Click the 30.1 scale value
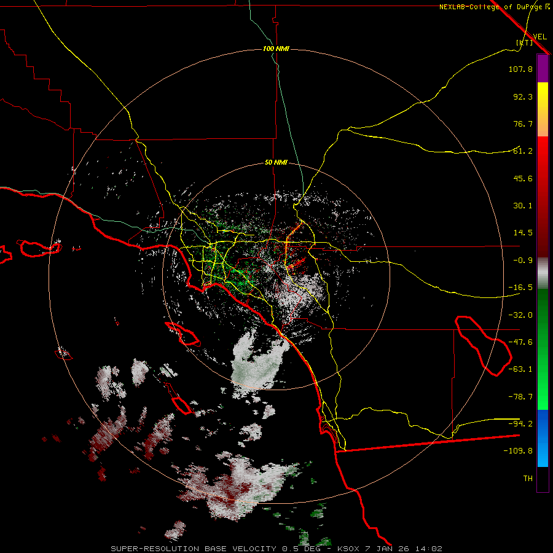Screen dimensions: 553x553 coord(523,206)
